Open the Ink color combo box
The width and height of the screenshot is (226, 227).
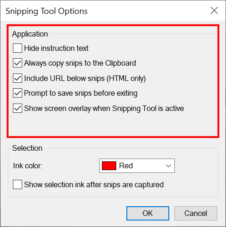pyautogui.click(x=137, y=166)
